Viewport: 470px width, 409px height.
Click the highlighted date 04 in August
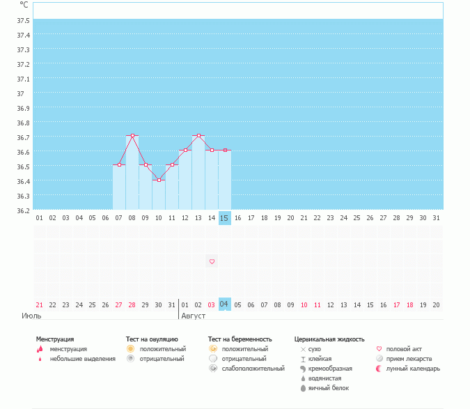[224, 304]
